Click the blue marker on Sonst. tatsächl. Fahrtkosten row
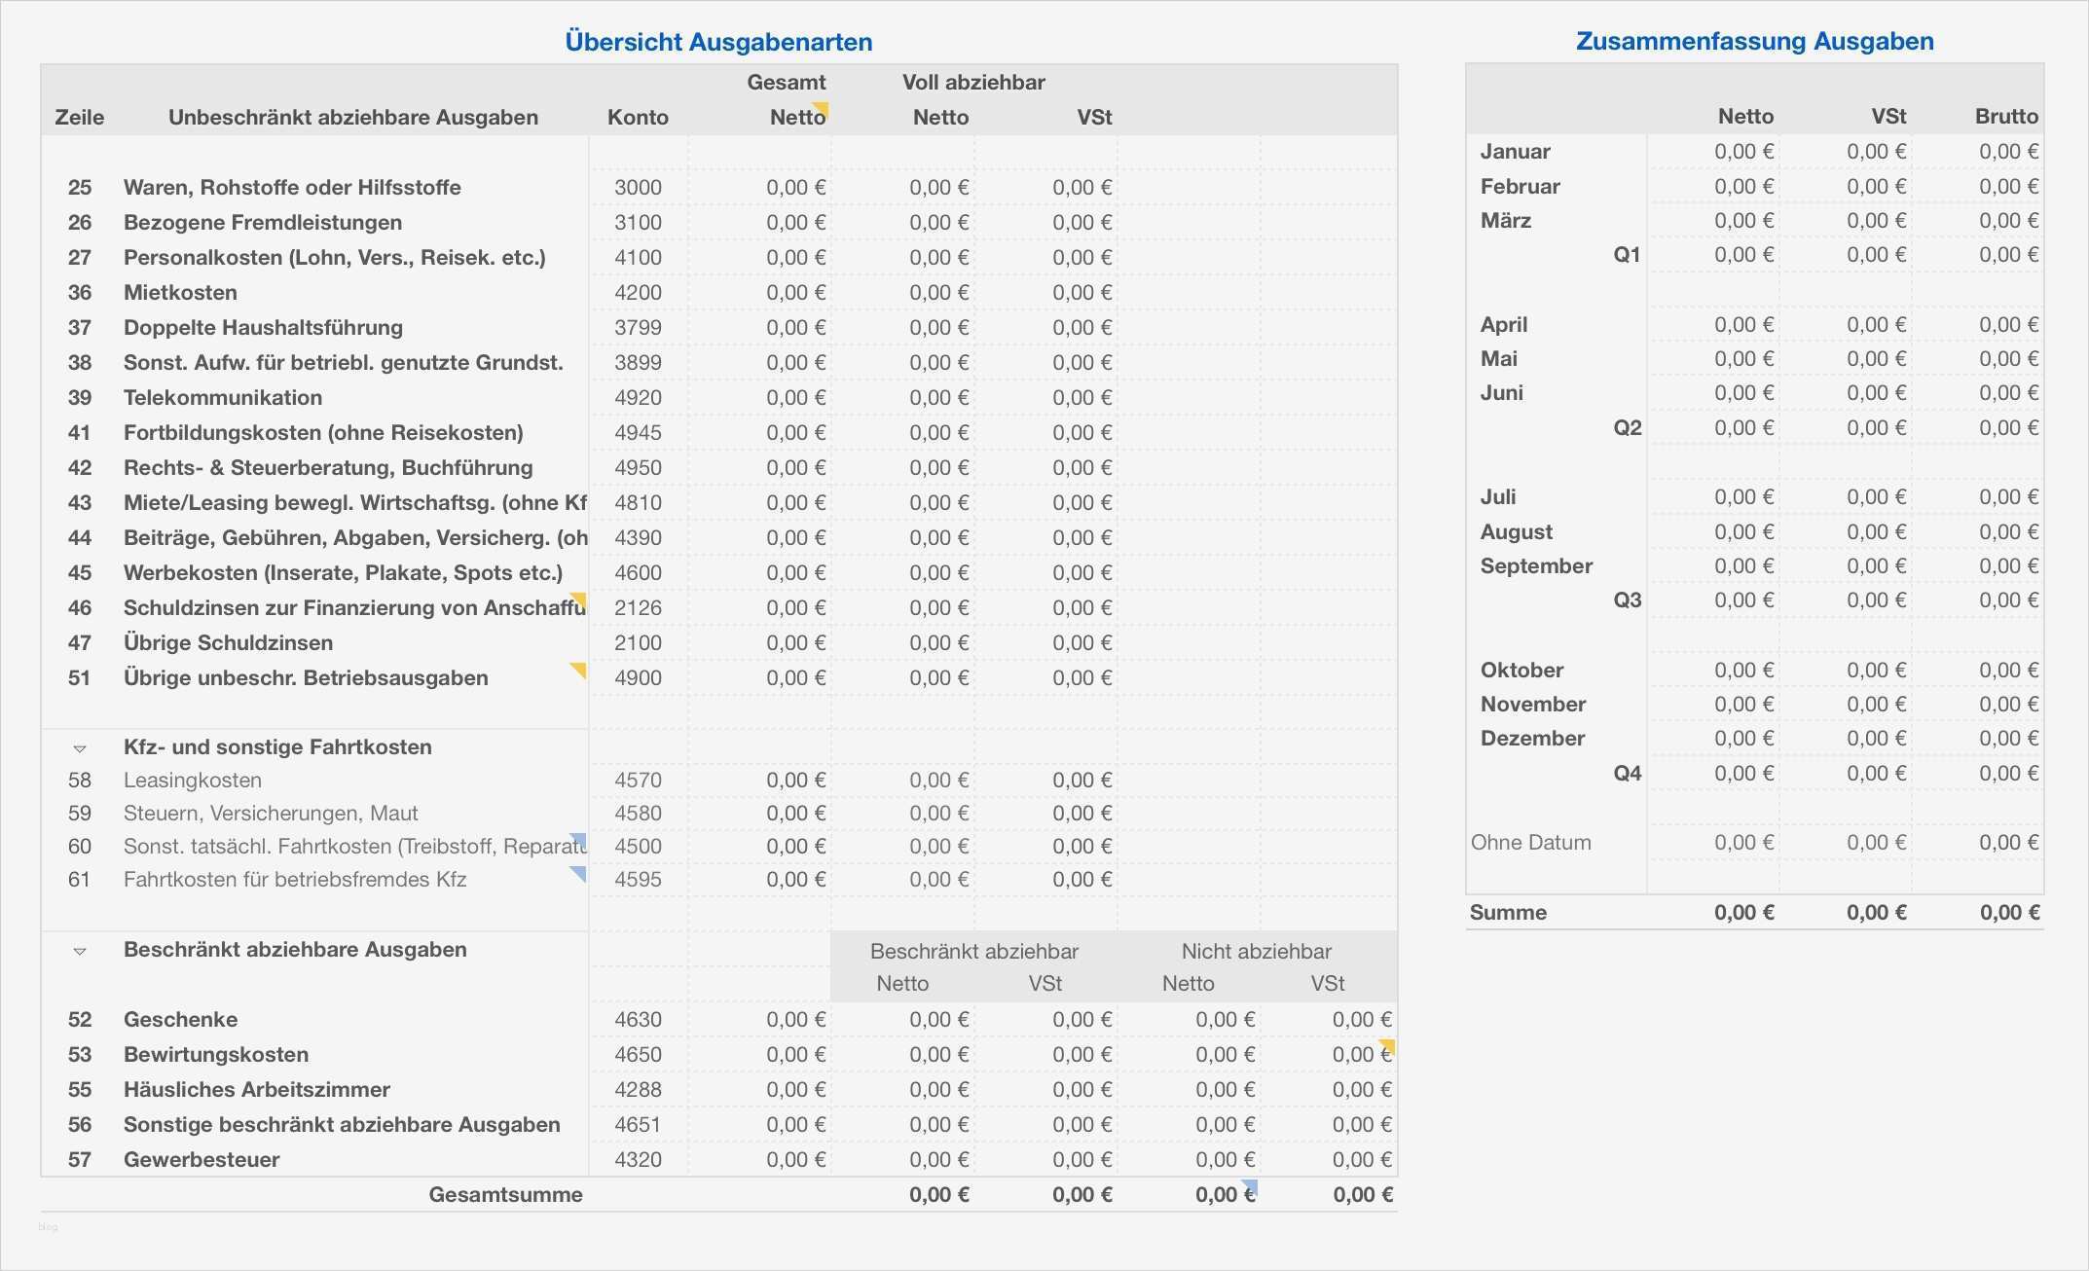Screen dimensions: 2089x1271 (580, 838)
